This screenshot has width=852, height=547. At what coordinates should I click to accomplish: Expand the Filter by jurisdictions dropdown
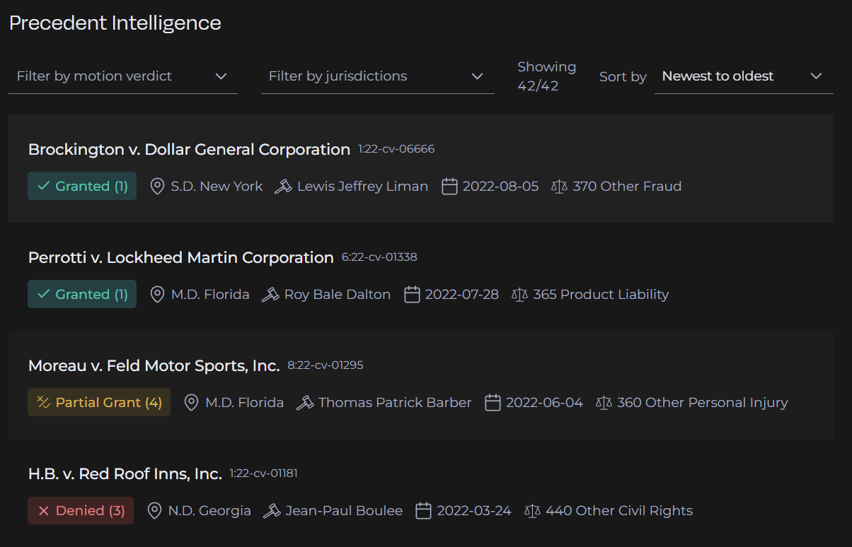tap(377, 76)
